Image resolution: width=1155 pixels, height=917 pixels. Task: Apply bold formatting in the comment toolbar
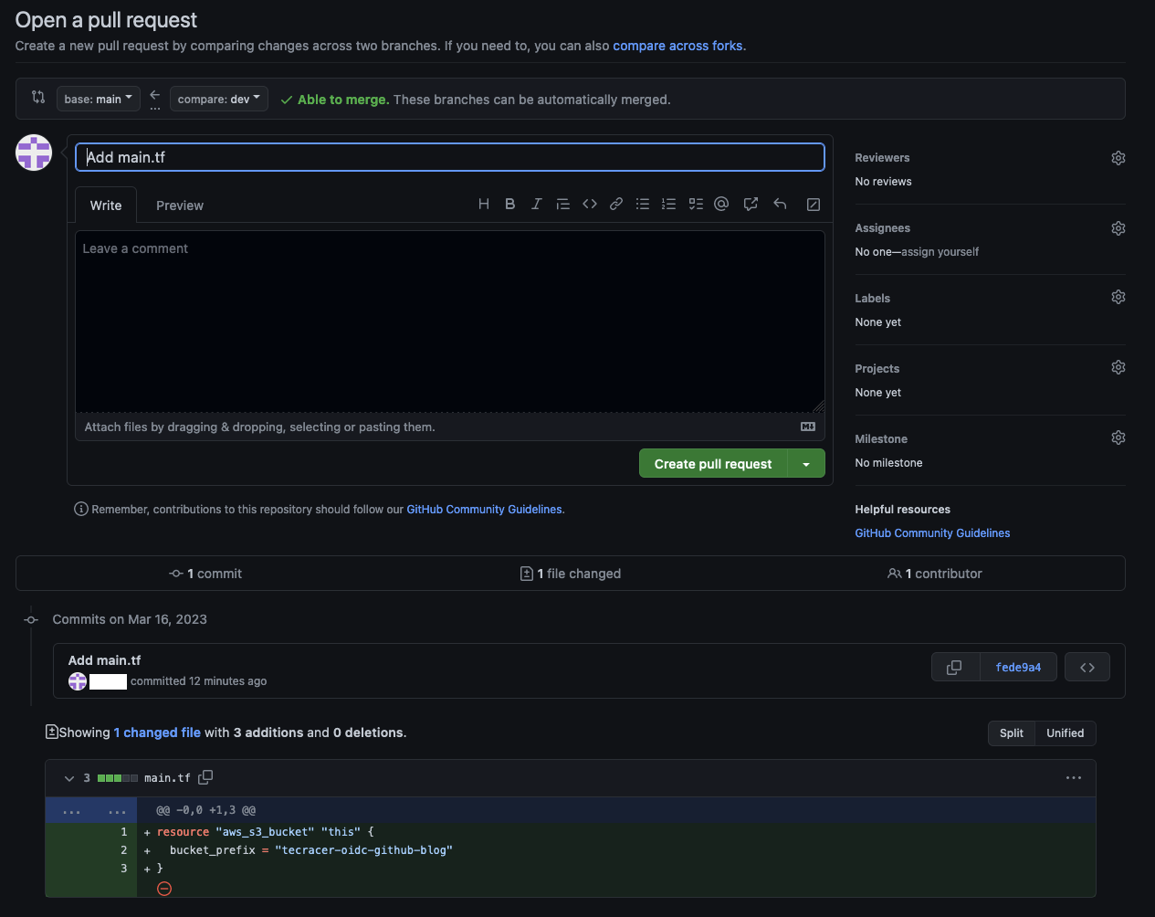(509, 204)
